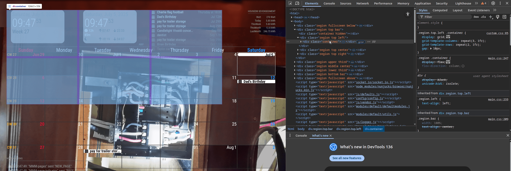Expand the region upper third div
The image size is (511, 171).
[295, 62]
